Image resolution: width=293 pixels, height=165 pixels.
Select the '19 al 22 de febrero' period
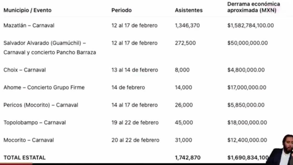[x=135, y=123]
